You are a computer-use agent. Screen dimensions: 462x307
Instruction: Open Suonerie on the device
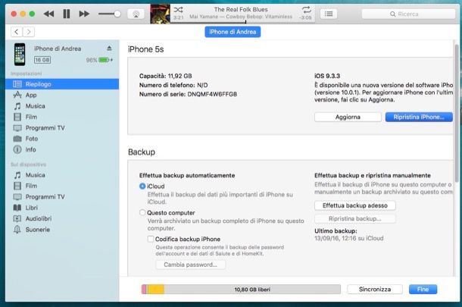pos(62,230)
